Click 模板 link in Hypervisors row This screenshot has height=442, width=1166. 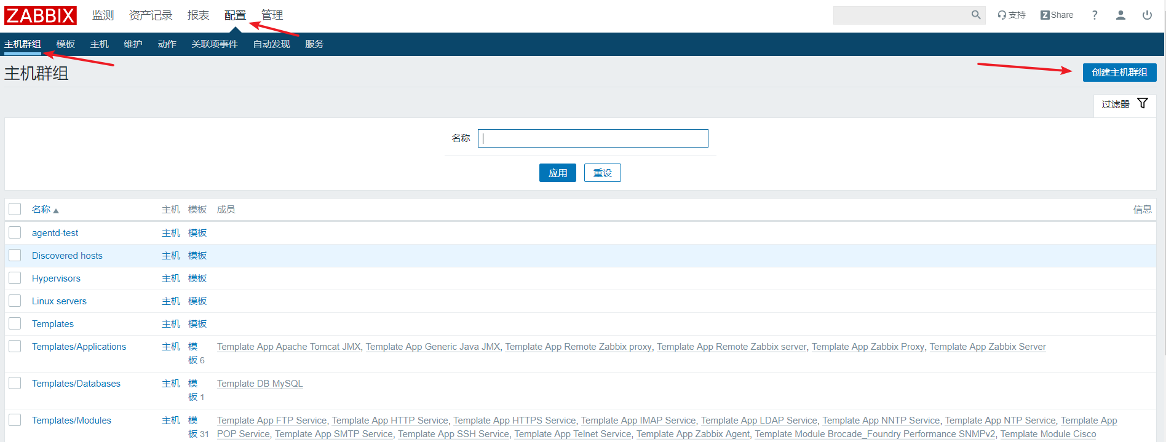[197, 278]
